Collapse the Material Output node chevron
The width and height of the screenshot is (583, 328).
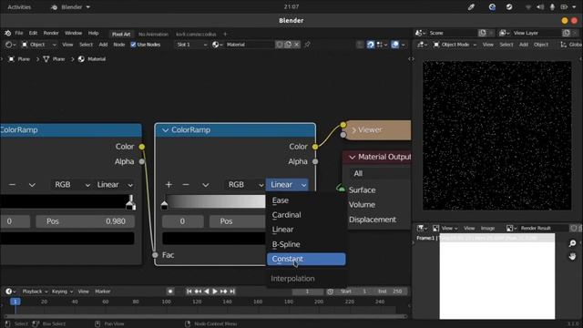click(x=352, y=158)
